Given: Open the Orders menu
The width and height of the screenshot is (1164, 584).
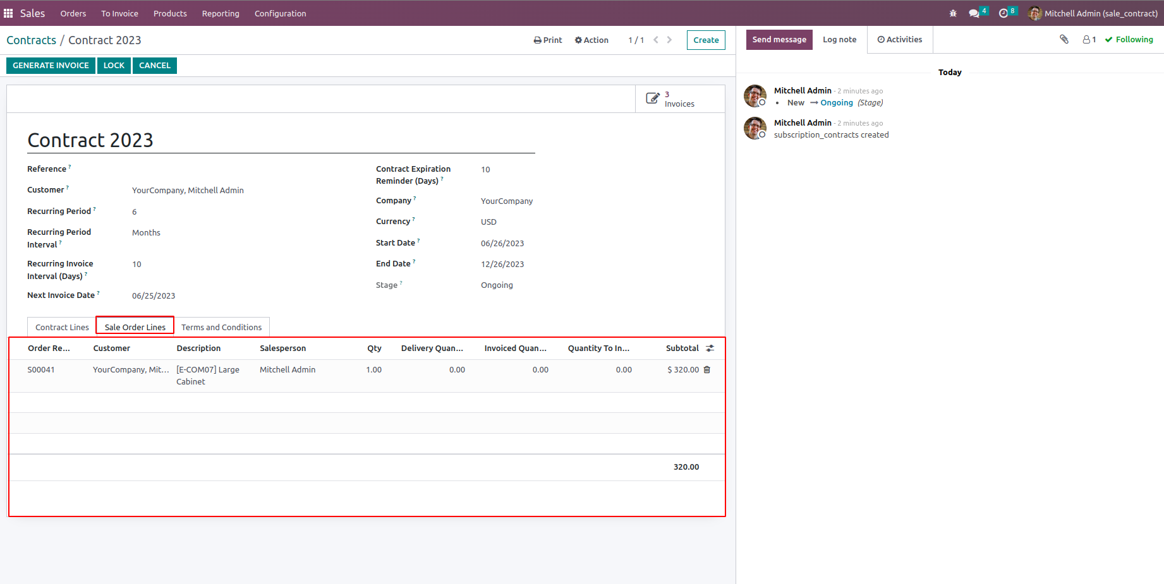Looking at the screenshot, I should click(x=73, y=13).
